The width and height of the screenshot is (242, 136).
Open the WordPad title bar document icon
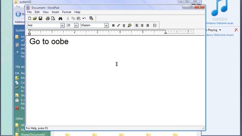(28, 8)
